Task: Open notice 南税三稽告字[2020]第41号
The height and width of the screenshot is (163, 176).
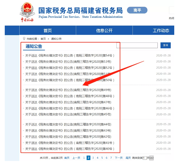Action: click(70, 143)
